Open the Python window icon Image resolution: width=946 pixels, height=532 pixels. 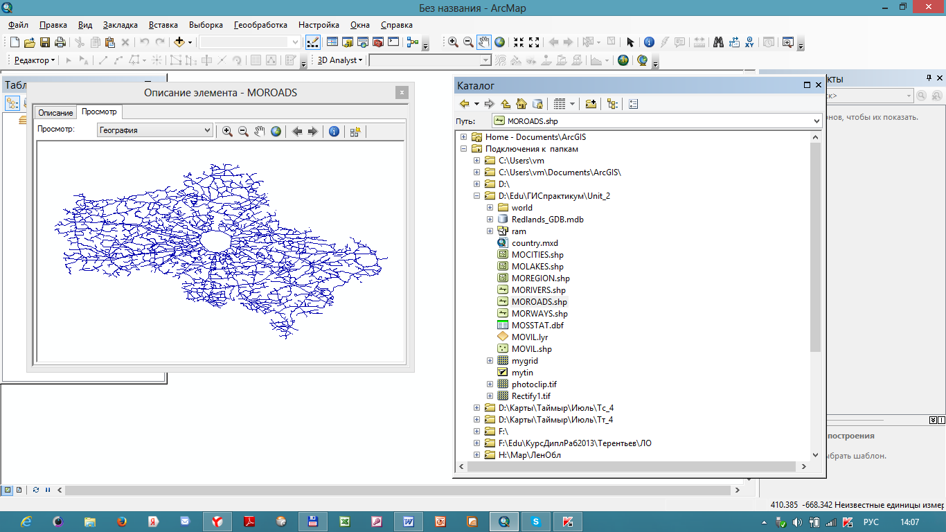tap(393, 42)
